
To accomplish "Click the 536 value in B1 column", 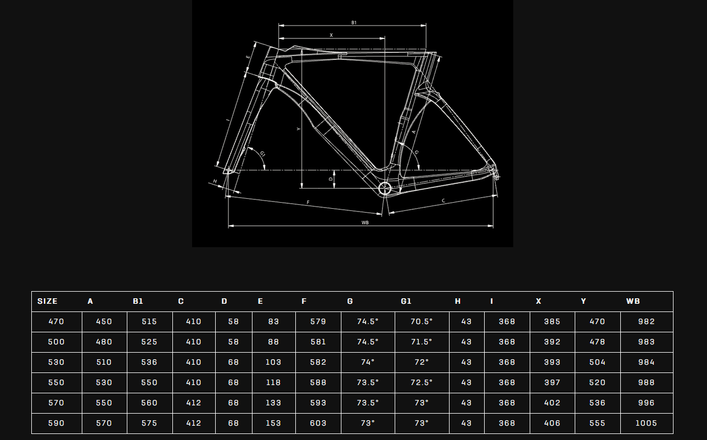I will tap(149, 362).
